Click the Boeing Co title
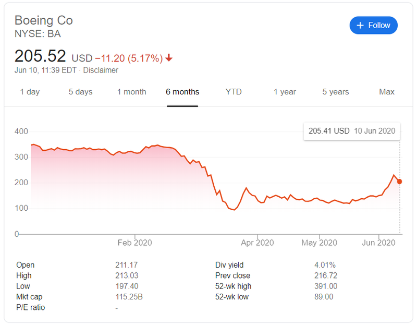Viewport: 417px width, 325px height. click(44, 20)
